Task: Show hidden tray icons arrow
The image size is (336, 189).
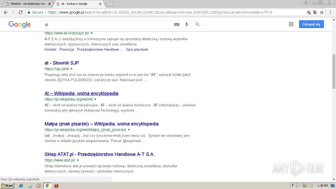Action: tap(293, 186)
